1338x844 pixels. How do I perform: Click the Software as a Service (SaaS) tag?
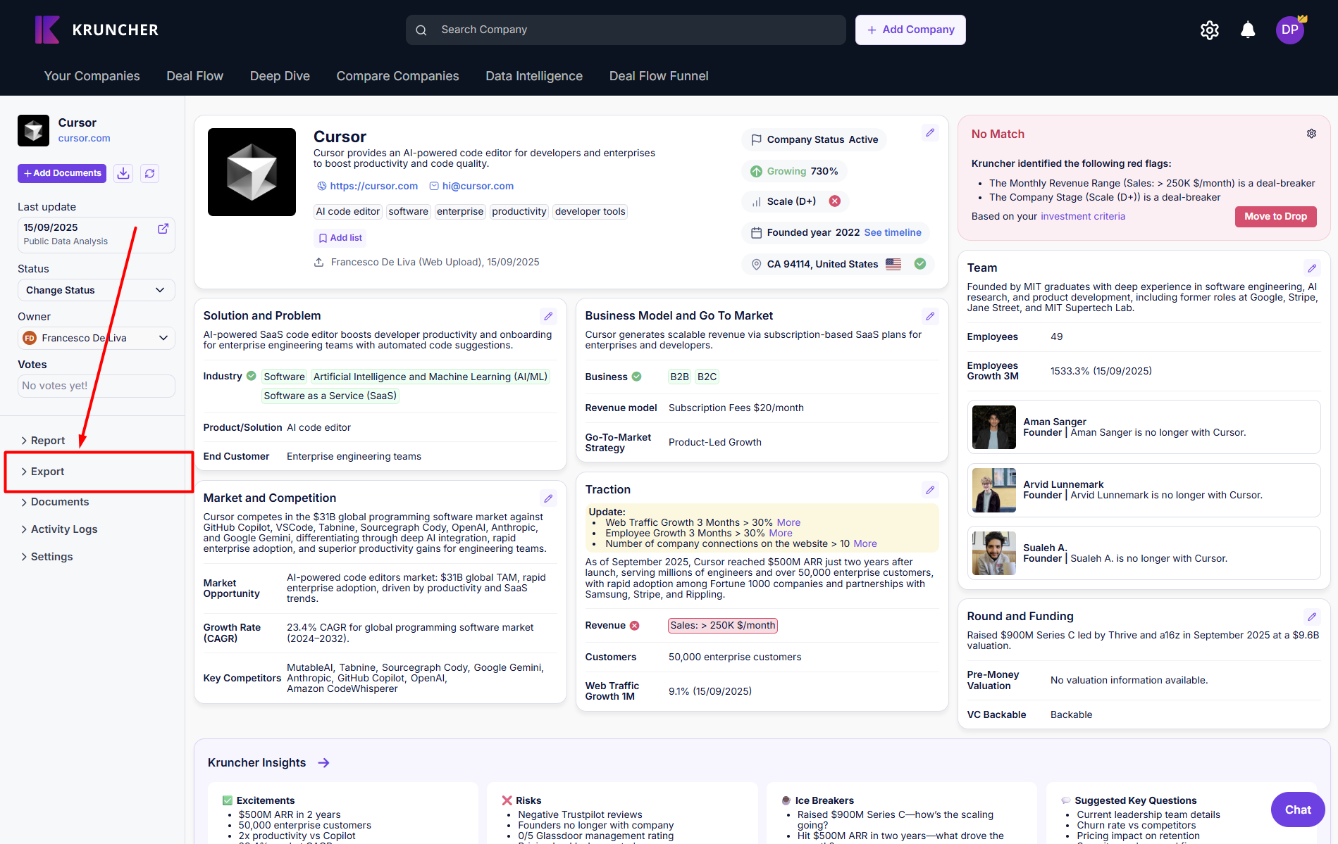330,396
